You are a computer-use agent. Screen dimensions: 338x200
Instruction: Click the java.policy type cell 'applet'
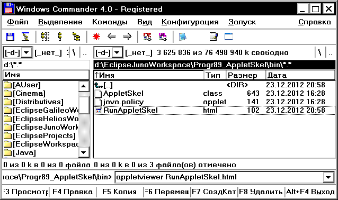coord(215,102)
